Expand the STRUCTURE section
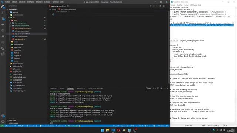 (12, 120)
